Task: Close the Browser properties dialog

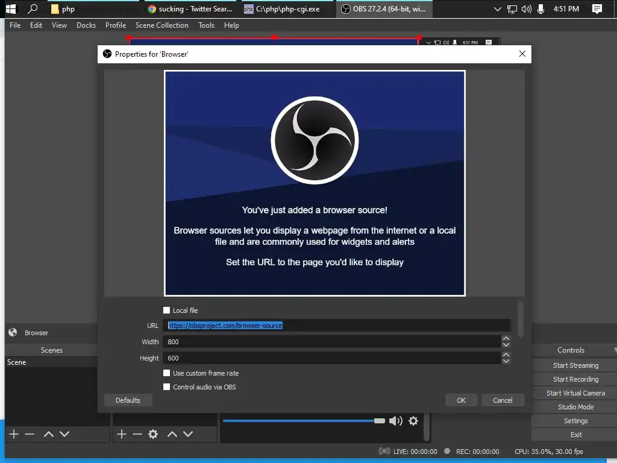Action: pos(522,54)
